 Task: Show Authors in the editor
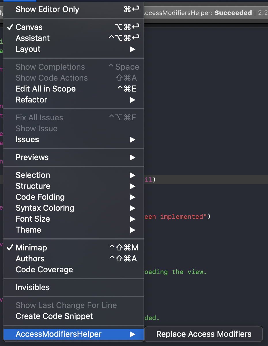[x=30, y=258]
